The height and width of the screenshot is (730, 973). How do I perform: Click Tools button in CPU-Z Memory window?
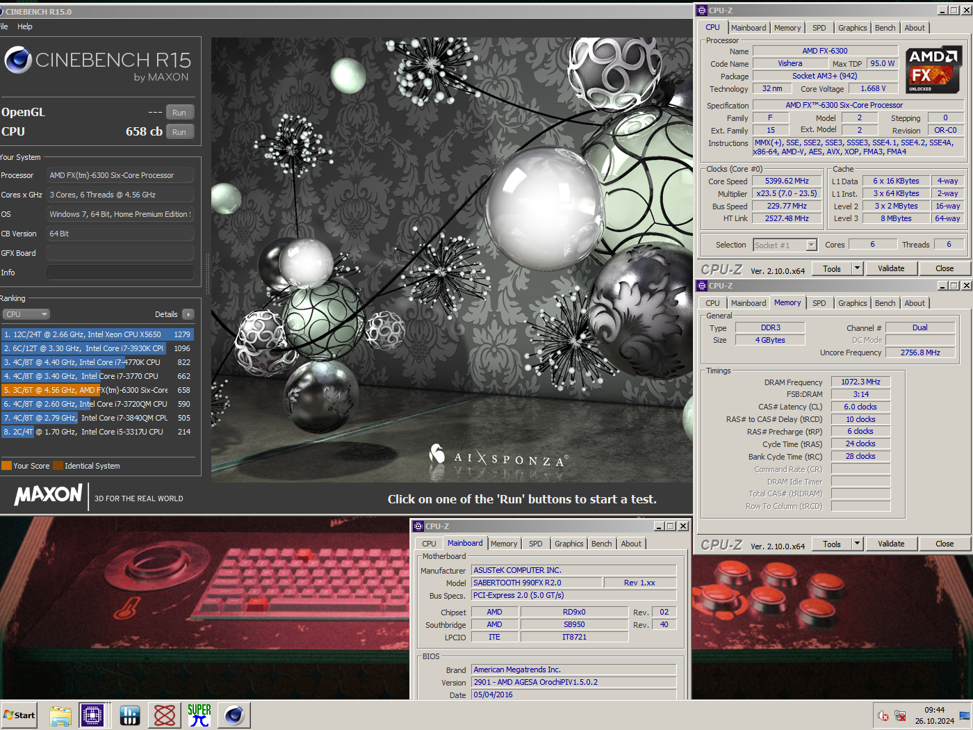coord(832,544)
